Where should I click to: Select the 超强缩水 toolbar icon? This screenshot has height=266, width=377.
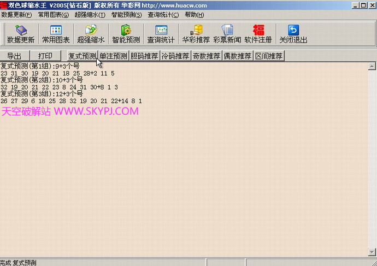91,31
